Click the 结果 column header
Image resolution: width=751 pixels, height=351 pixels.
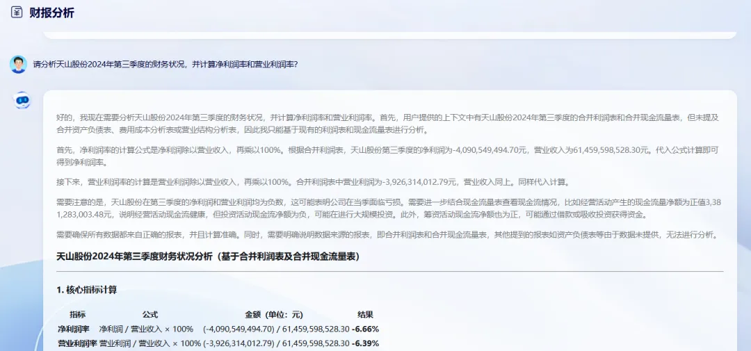coord(366,315)
